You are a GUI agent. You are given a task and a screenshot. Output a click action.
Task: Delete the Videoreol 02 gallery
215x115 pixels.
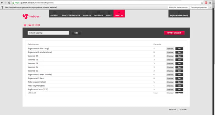pos(179,60)
